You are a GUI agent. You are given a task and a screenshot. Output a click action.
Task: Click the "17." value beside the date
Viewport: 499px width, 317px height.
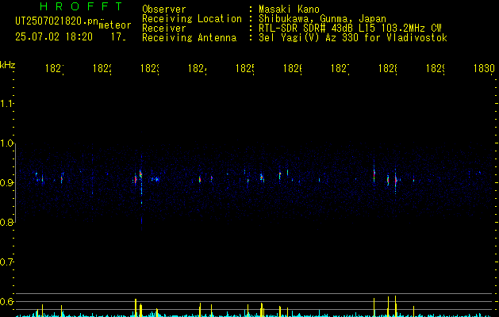[x=118, y=37]
